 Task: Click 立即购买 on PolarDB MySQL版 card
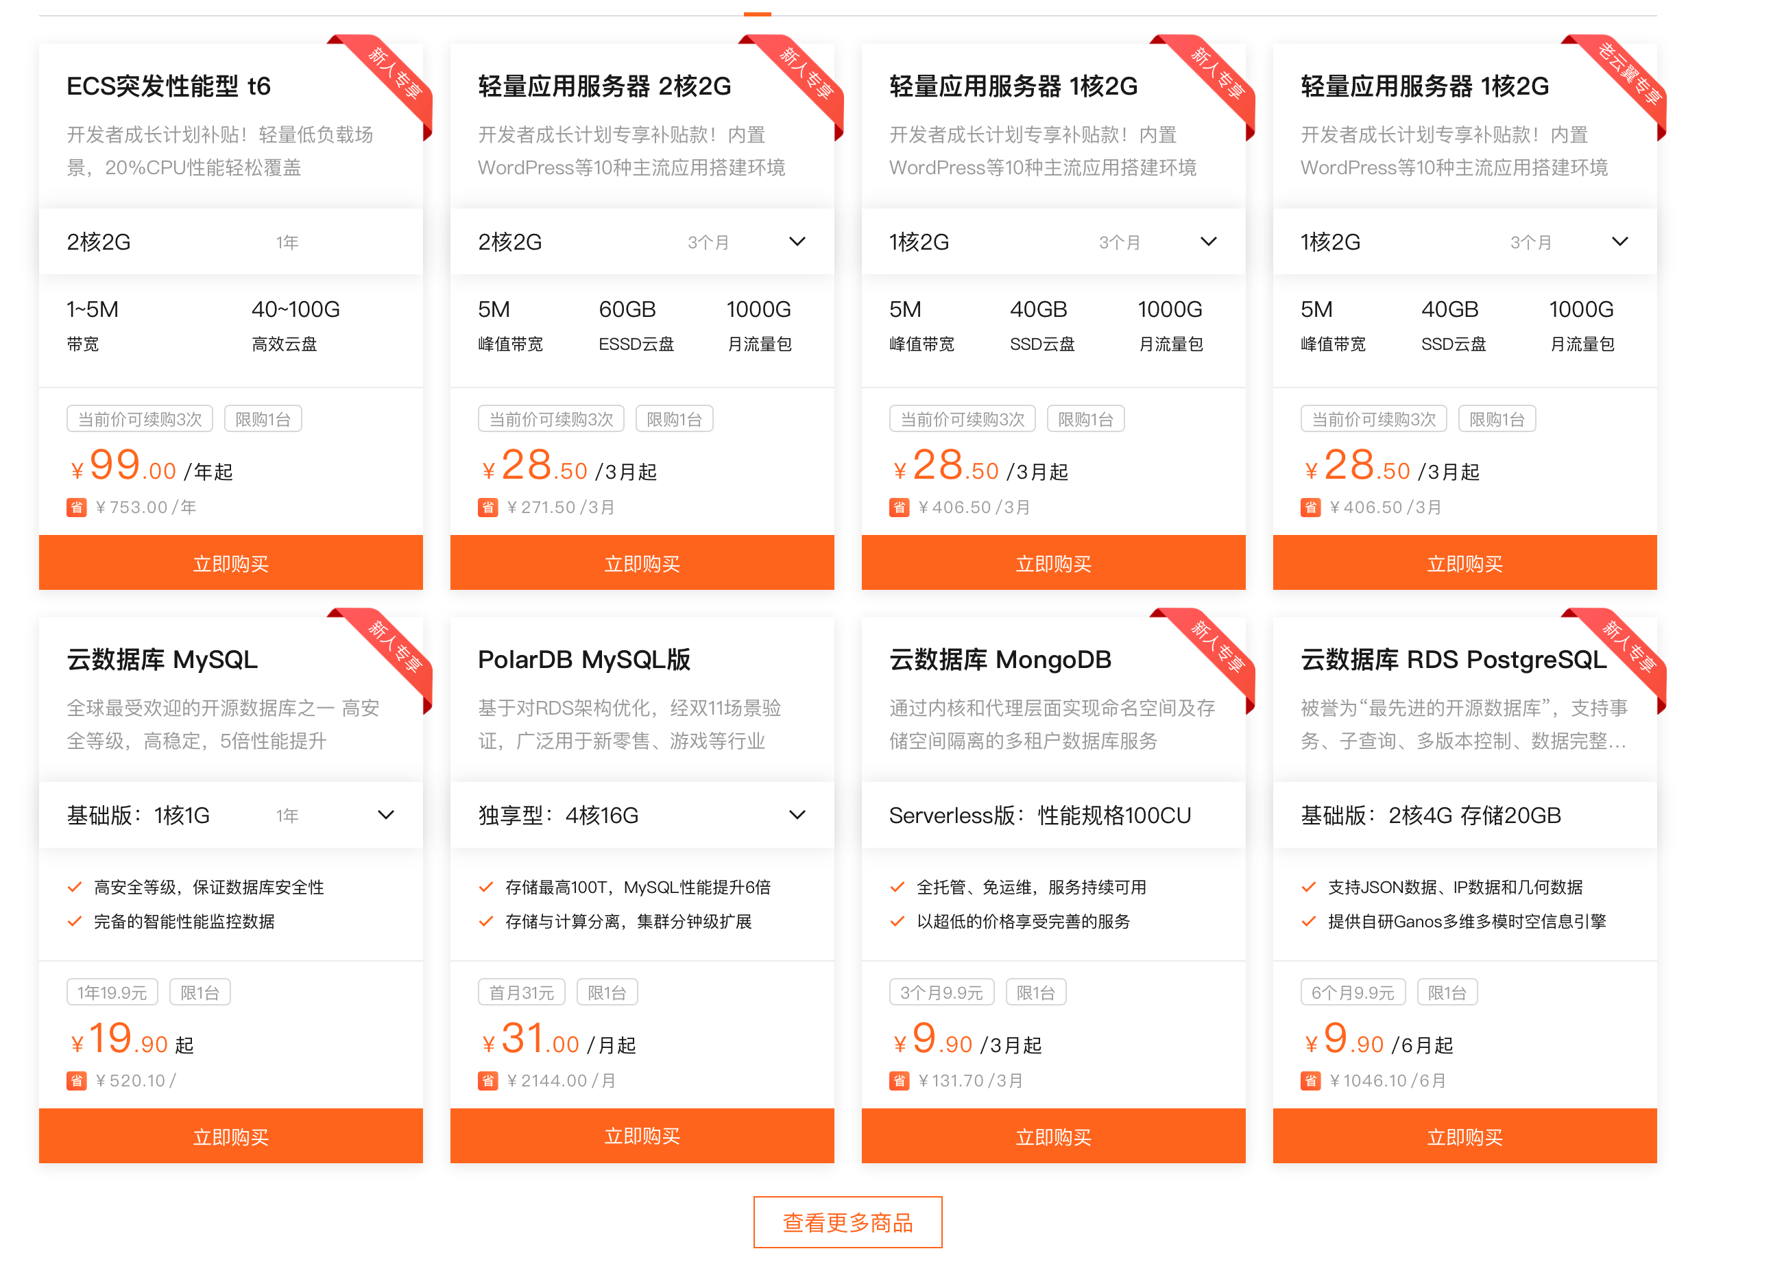[x=642, y=1136]
